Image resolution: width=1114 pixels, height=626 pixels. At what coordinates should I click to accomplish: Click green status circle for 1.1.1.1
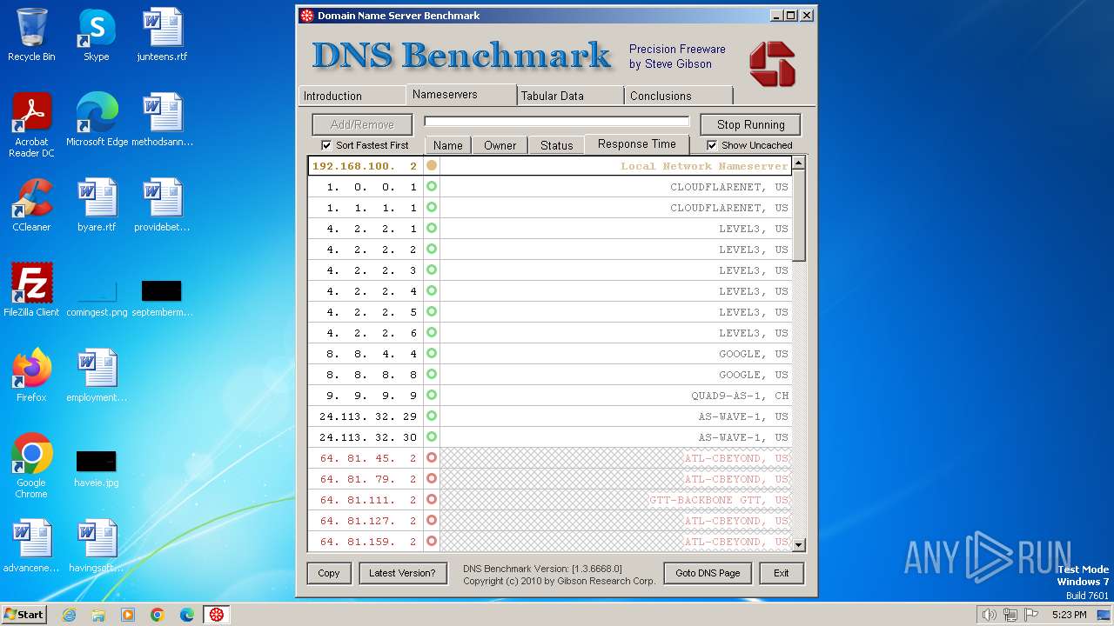click(432, 207)
